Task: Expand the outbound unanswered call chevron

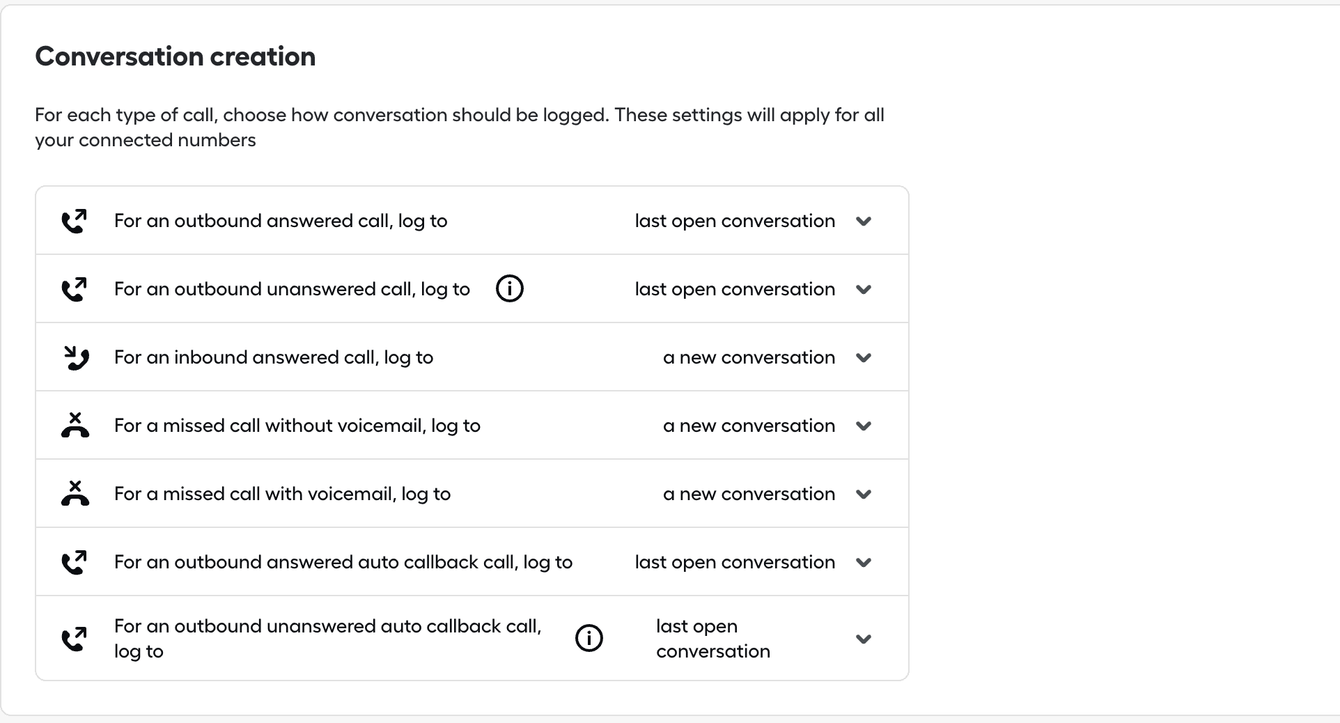Action: pos(864,290)
